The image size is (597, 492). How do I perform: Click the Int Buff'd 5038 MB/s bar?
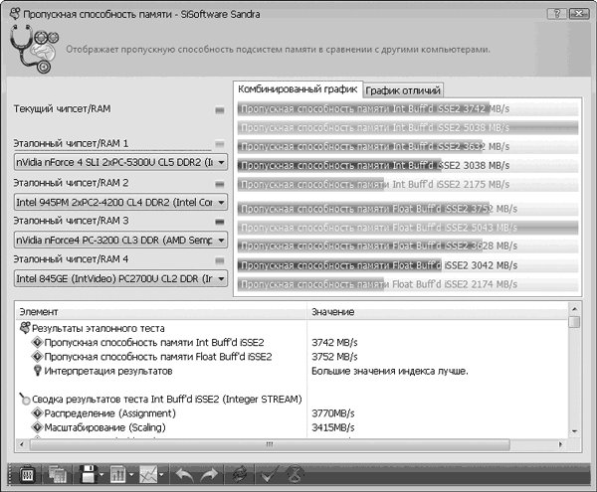(408, 128)
